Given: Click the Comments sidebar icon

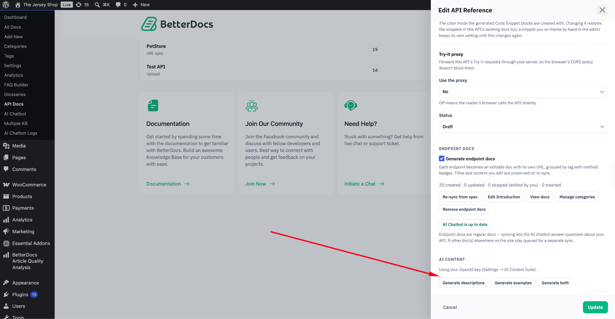Looking at the screenshot, I should [x=6, y=169].
